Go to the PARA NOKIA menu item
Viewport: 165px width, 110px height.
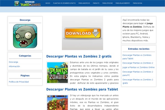pos(137,3)
